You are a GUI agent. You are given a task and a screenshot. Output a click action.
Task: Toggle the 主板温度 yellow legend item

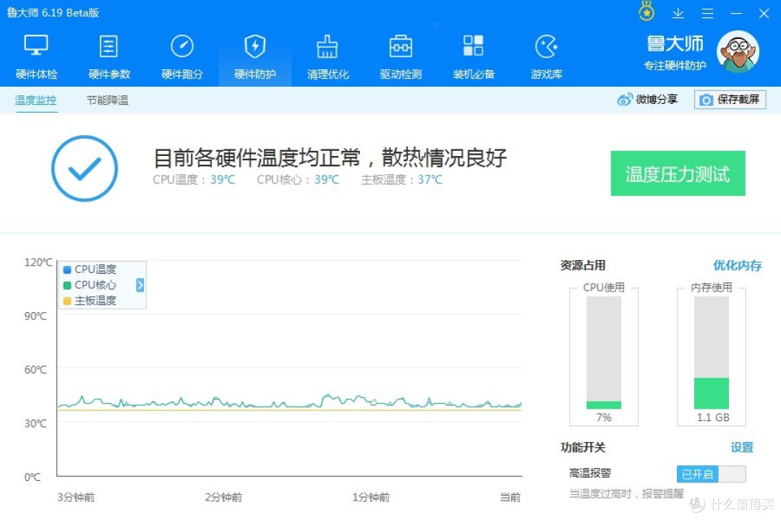90,300
